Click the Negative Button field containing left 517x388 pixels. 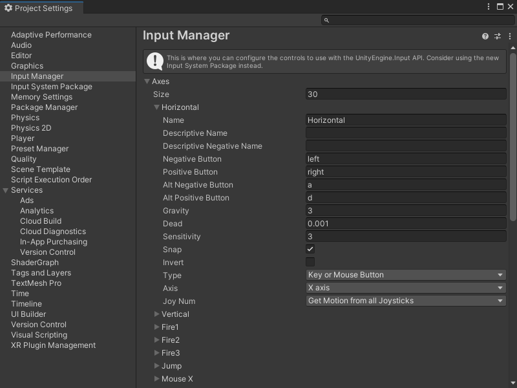[406, 158]
